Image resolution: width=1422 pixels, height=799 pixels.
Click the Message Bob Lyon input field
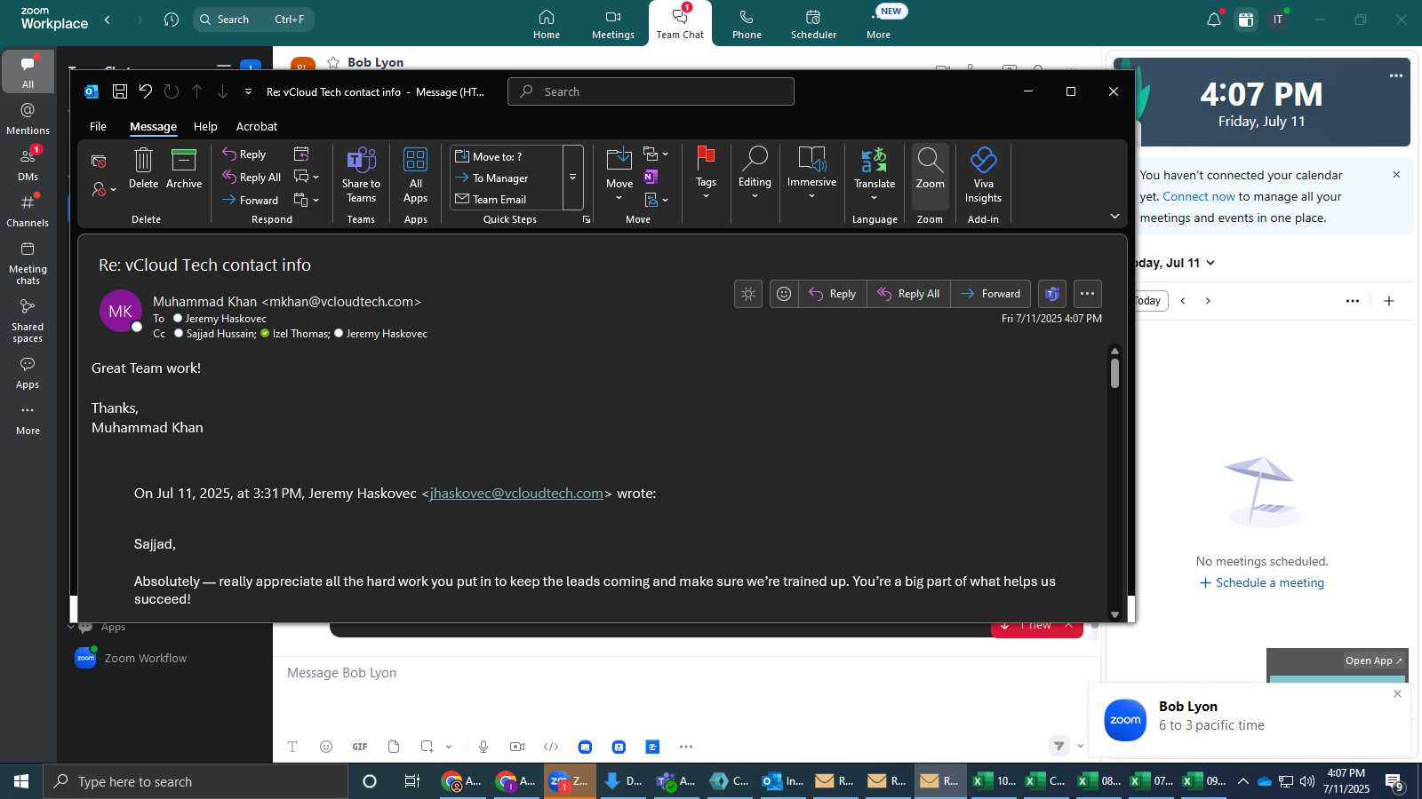click(x=686, y=673)
